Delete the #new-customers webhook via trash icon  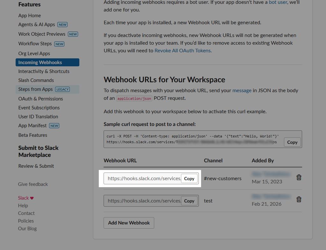[299, 177]
